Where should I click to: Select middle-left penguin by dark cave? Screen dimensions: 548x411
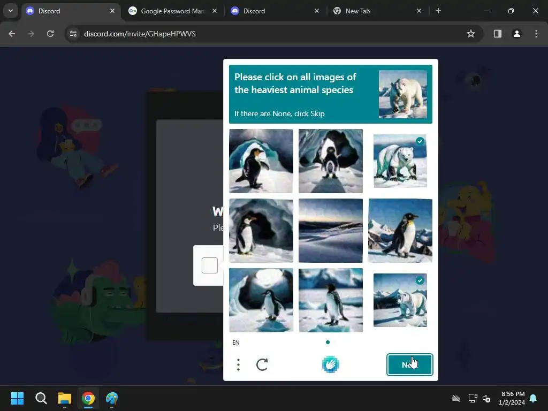261,230
